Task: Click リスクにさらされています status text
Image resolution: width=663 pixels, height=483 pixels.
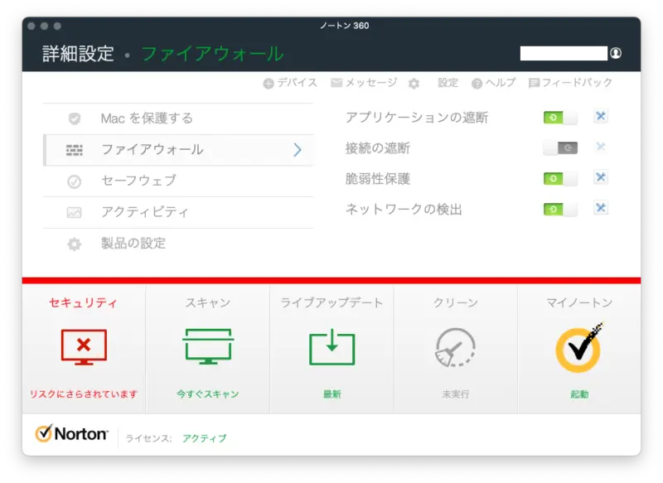Action: point(84,394)
